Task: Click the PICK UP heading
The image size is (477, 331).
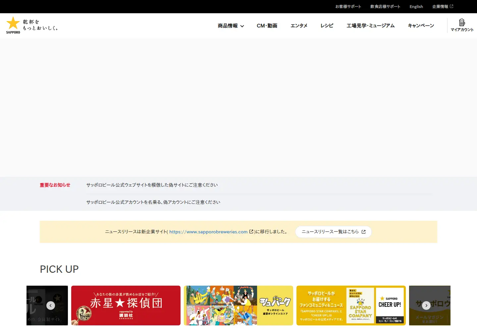Action: (x=59, y=269)
